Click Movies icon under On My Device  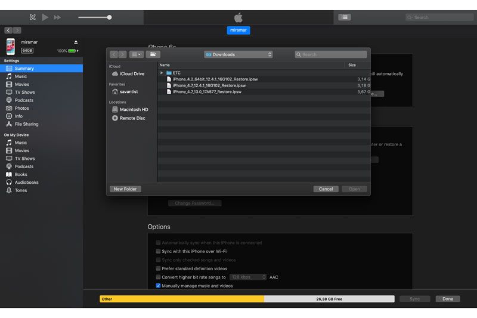9,150
